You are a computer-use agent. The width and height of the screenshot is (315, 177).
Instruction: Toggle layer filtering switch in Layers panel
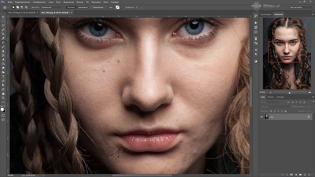313,102
